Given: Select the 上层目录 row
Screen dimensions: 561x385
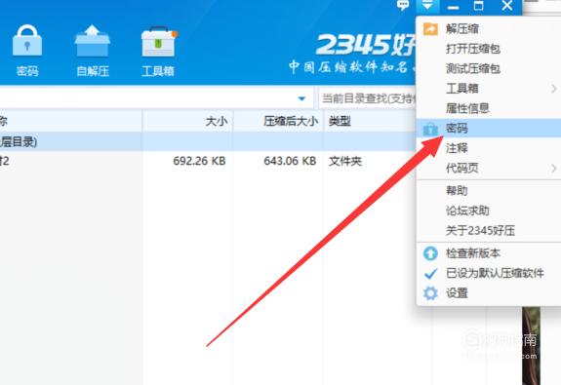Looking at the screenshot, I should click(208, 142).
